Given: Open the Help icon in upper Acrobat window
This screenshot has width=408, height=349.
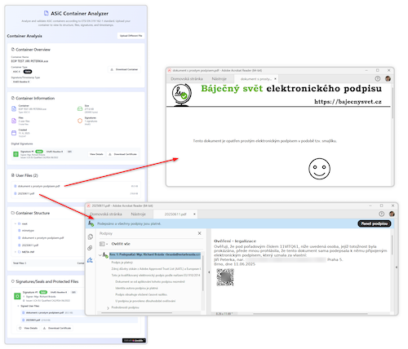Looking at the screenshot, I should tap(378, 78).
